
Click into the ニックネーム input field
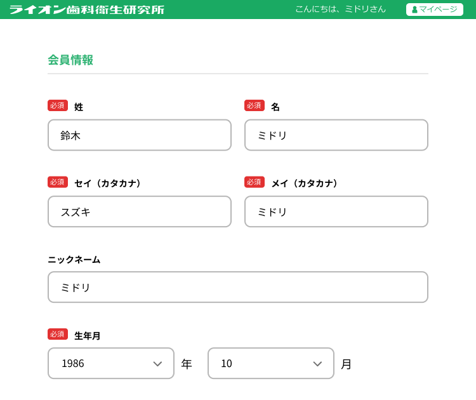tap(238, 287)
